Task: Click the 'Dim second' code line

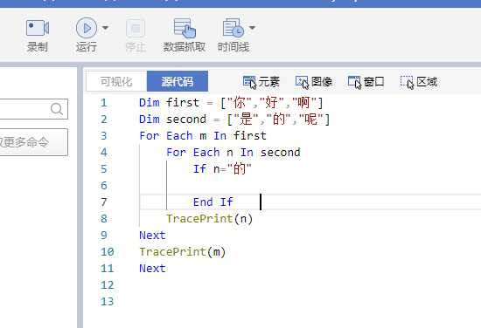Action: [x=234, y=119]
